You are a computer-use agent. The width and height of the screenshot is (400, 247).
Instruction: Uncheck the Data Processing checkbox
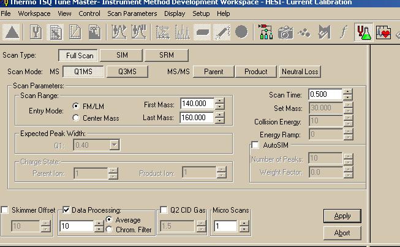(x=66, y=210)
